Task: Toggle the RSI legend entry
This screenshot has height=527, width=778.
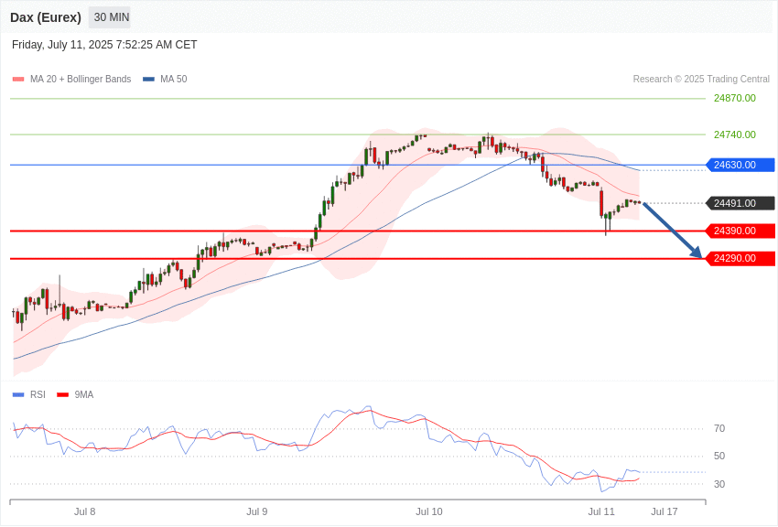Action: coord(28,394)
